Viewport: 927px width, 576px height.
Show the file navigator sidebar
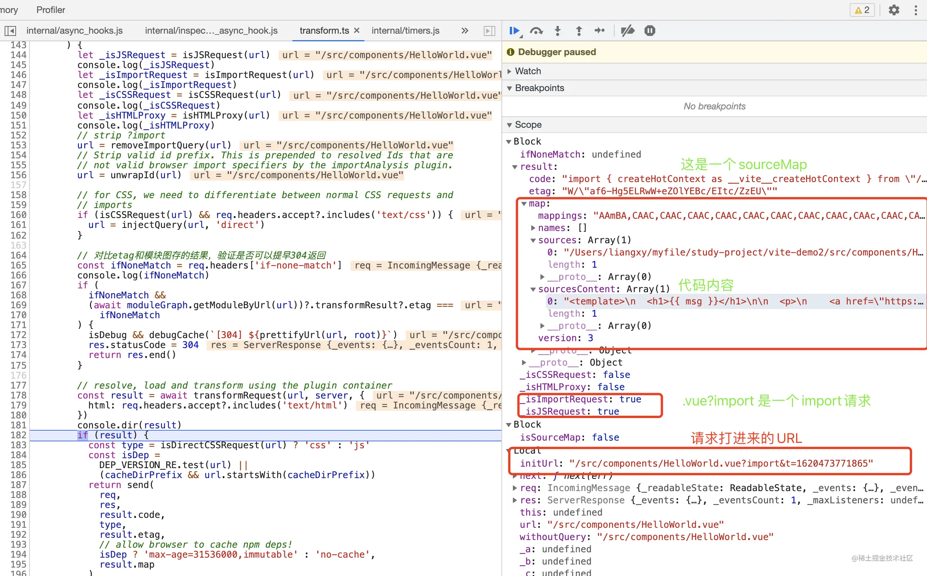tap(10, 31)
